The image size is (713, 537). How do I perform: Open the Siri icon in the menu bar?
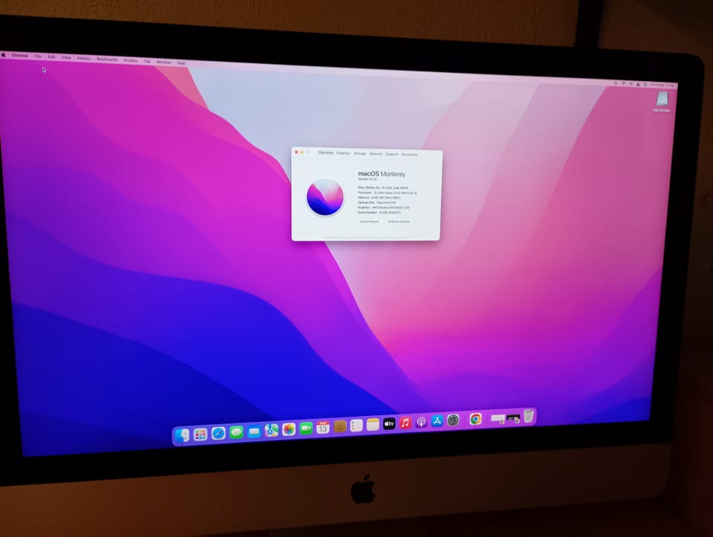pyautogui.click(x=645, y=85)
